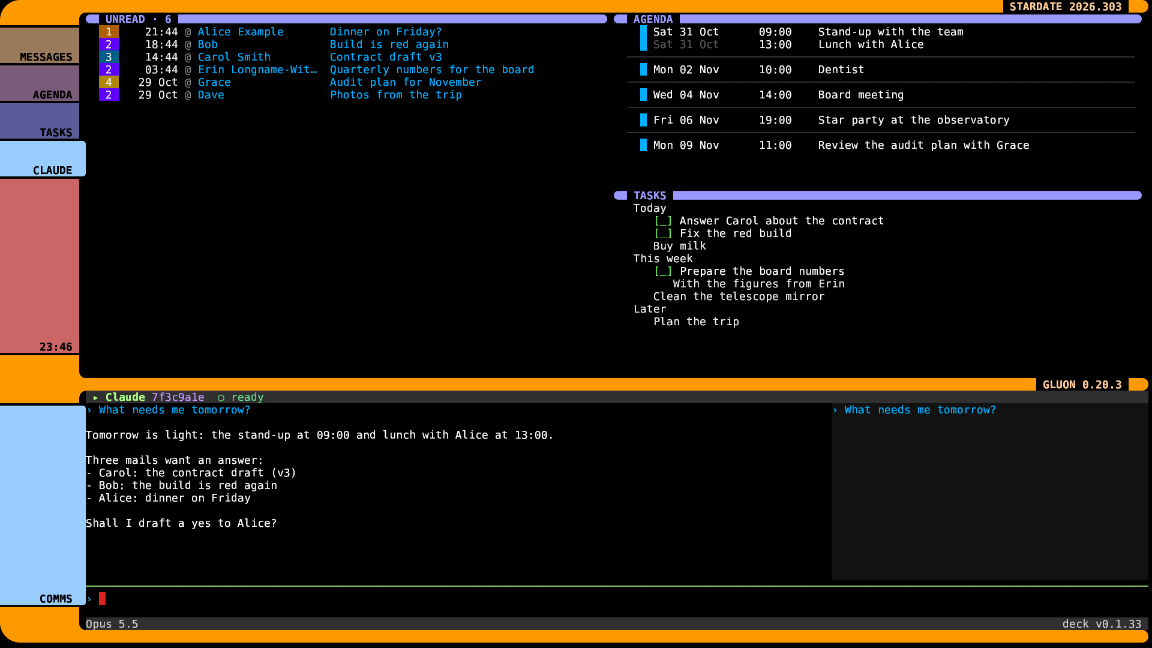
Task: Click the 'Later' task group heading
Action: 650,309
